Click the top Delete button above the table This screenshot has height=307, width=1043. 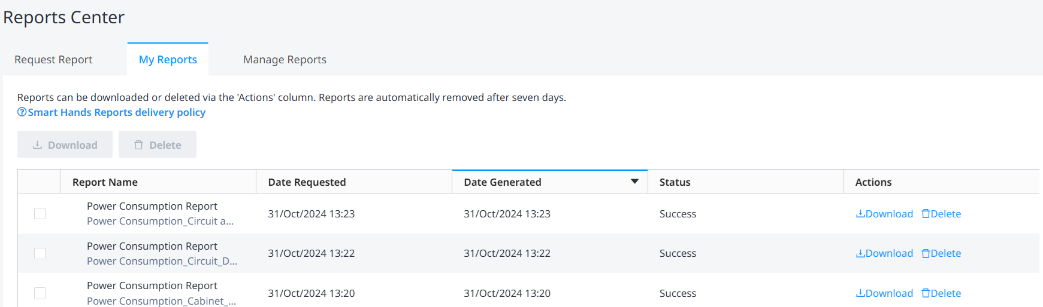158,145
